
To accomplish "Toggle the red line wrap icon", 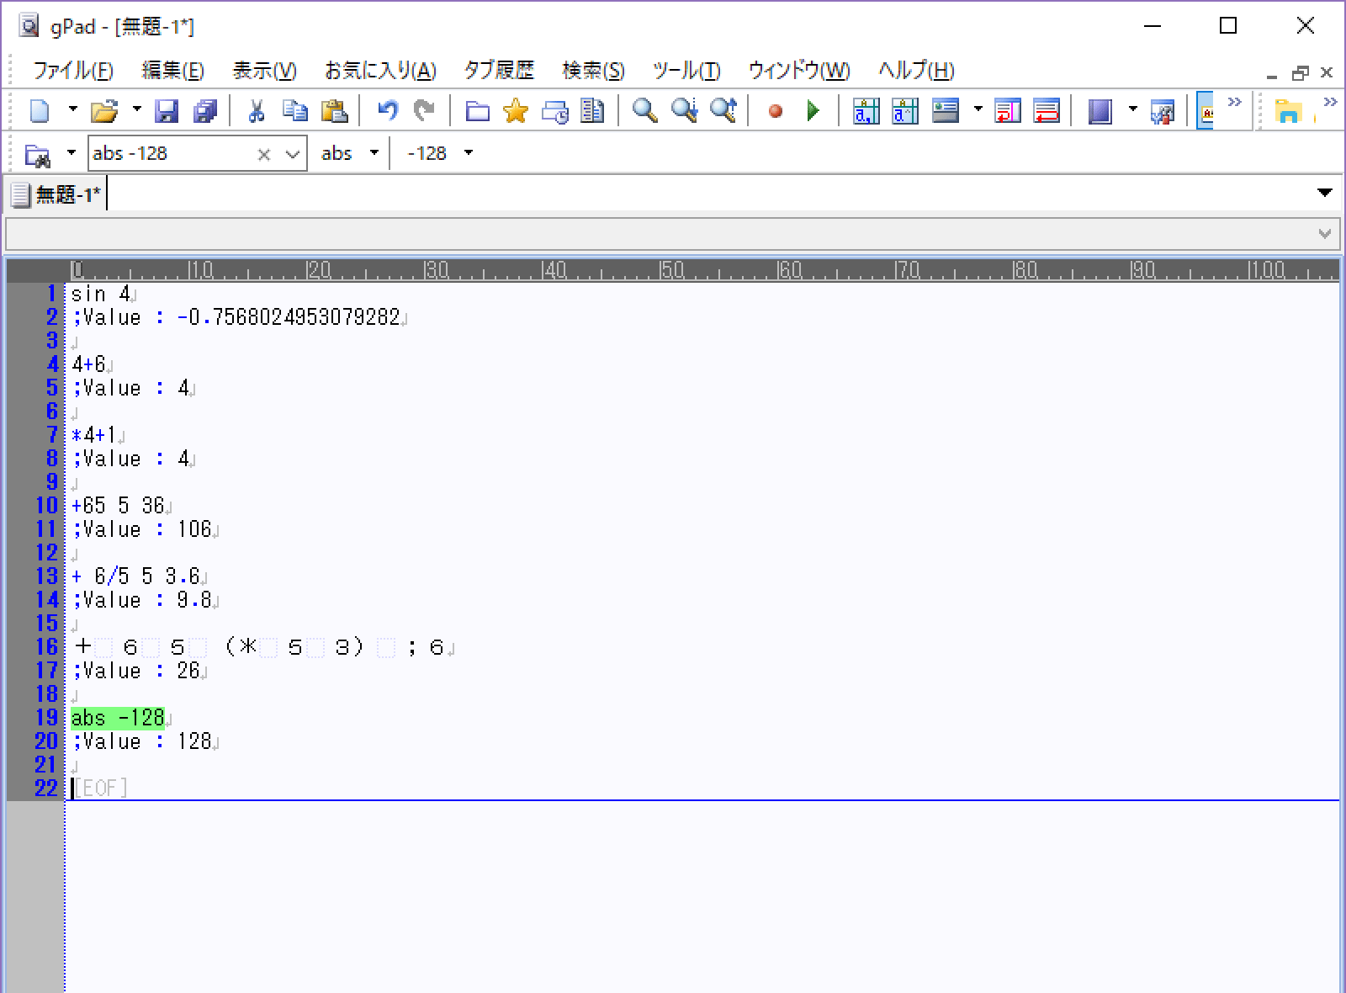I will coord(1047,110).
